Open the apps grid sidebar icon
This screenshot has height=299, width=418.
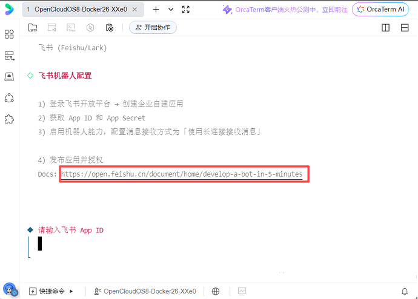9,34
